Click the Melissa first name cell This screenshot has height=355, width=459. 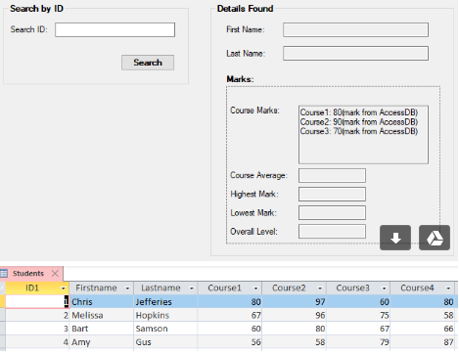[x=102, y=315]
